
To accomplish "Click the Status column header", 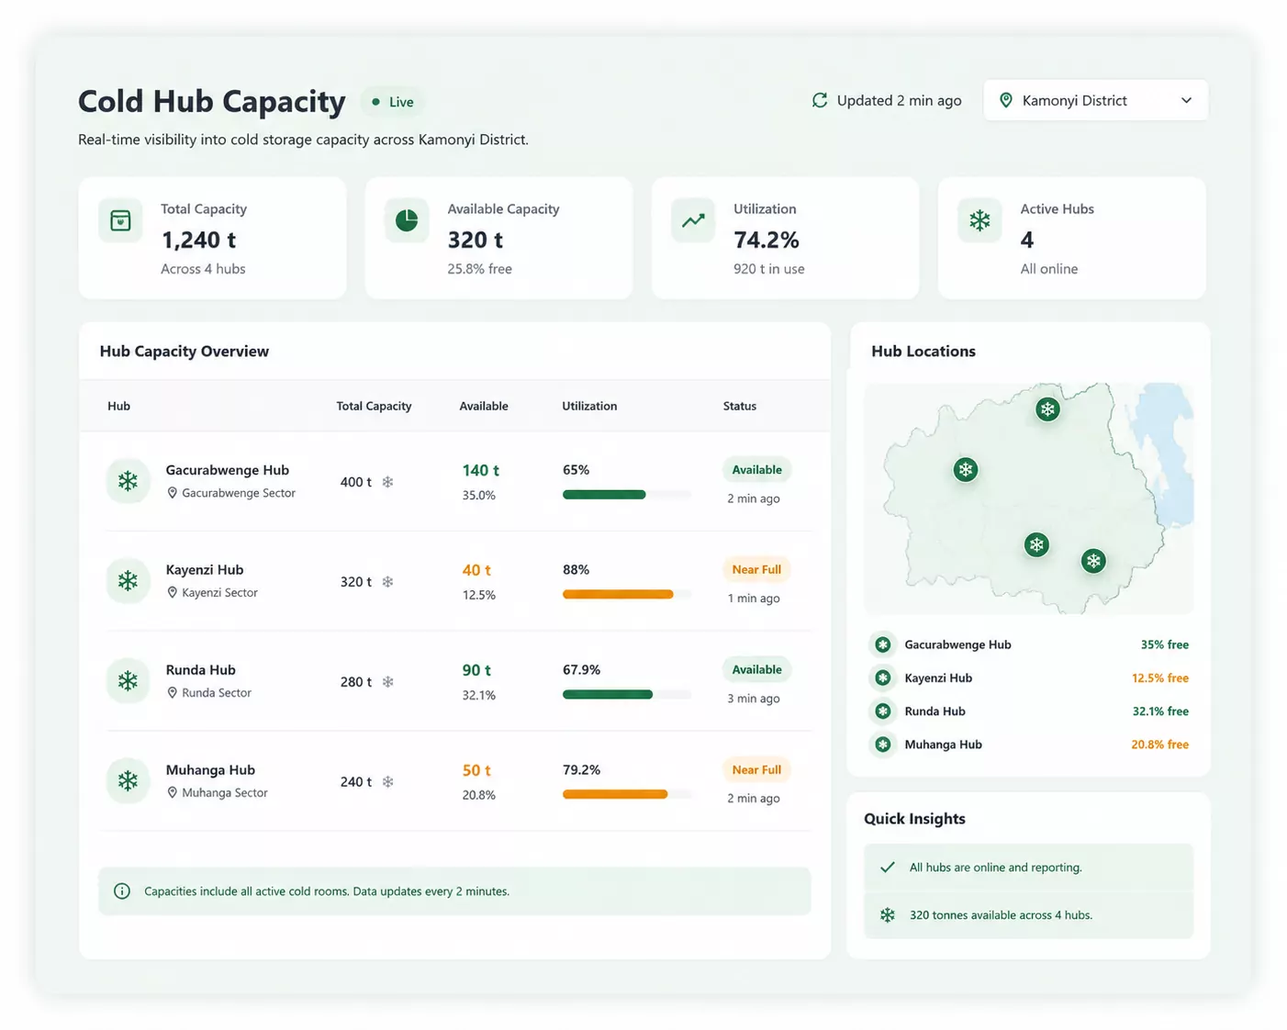I will click(740, 406).
